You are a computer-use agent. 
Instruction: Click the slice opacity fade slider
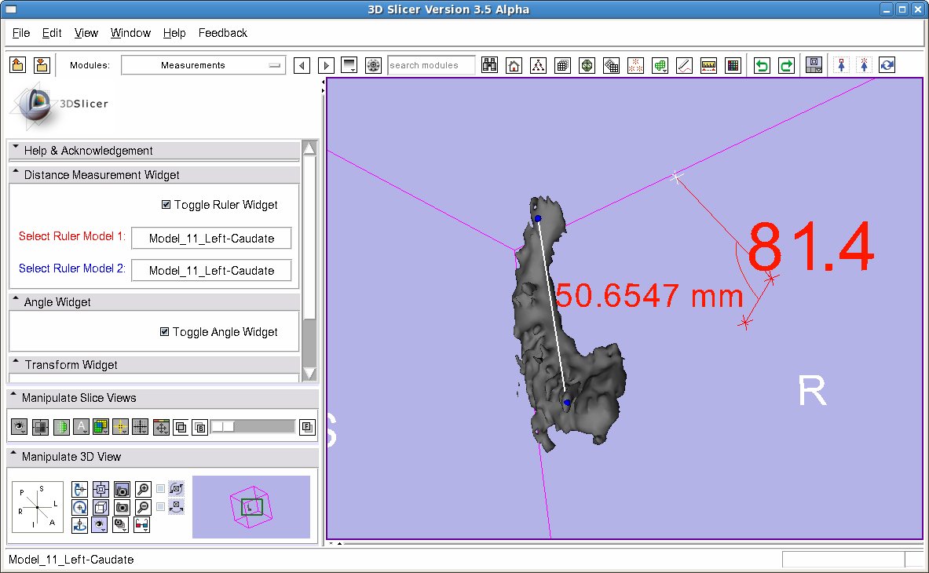tap(253, 426)
